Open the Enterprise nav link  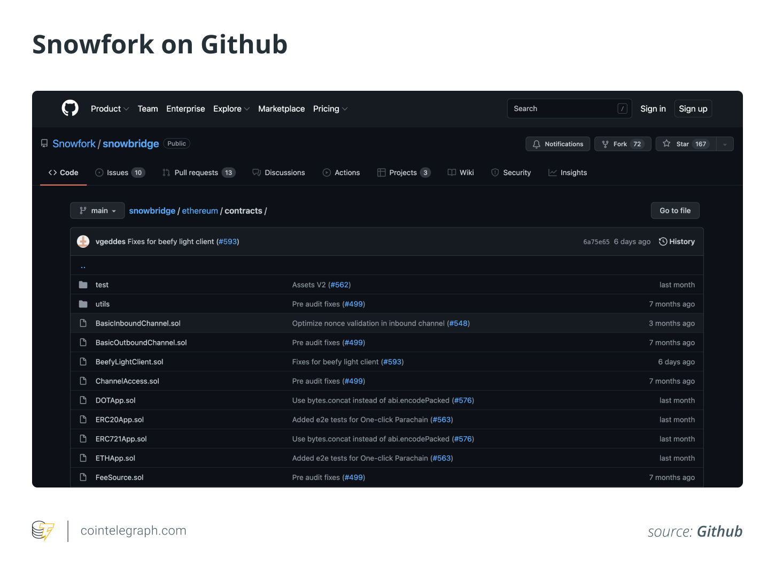tap(185, 108)
